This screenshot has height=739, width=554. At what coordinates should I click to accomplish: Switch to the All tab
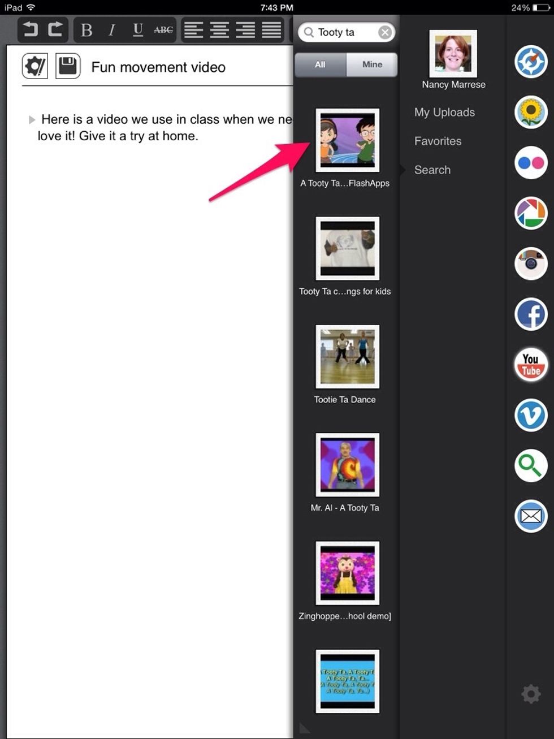tap(320, 64)
